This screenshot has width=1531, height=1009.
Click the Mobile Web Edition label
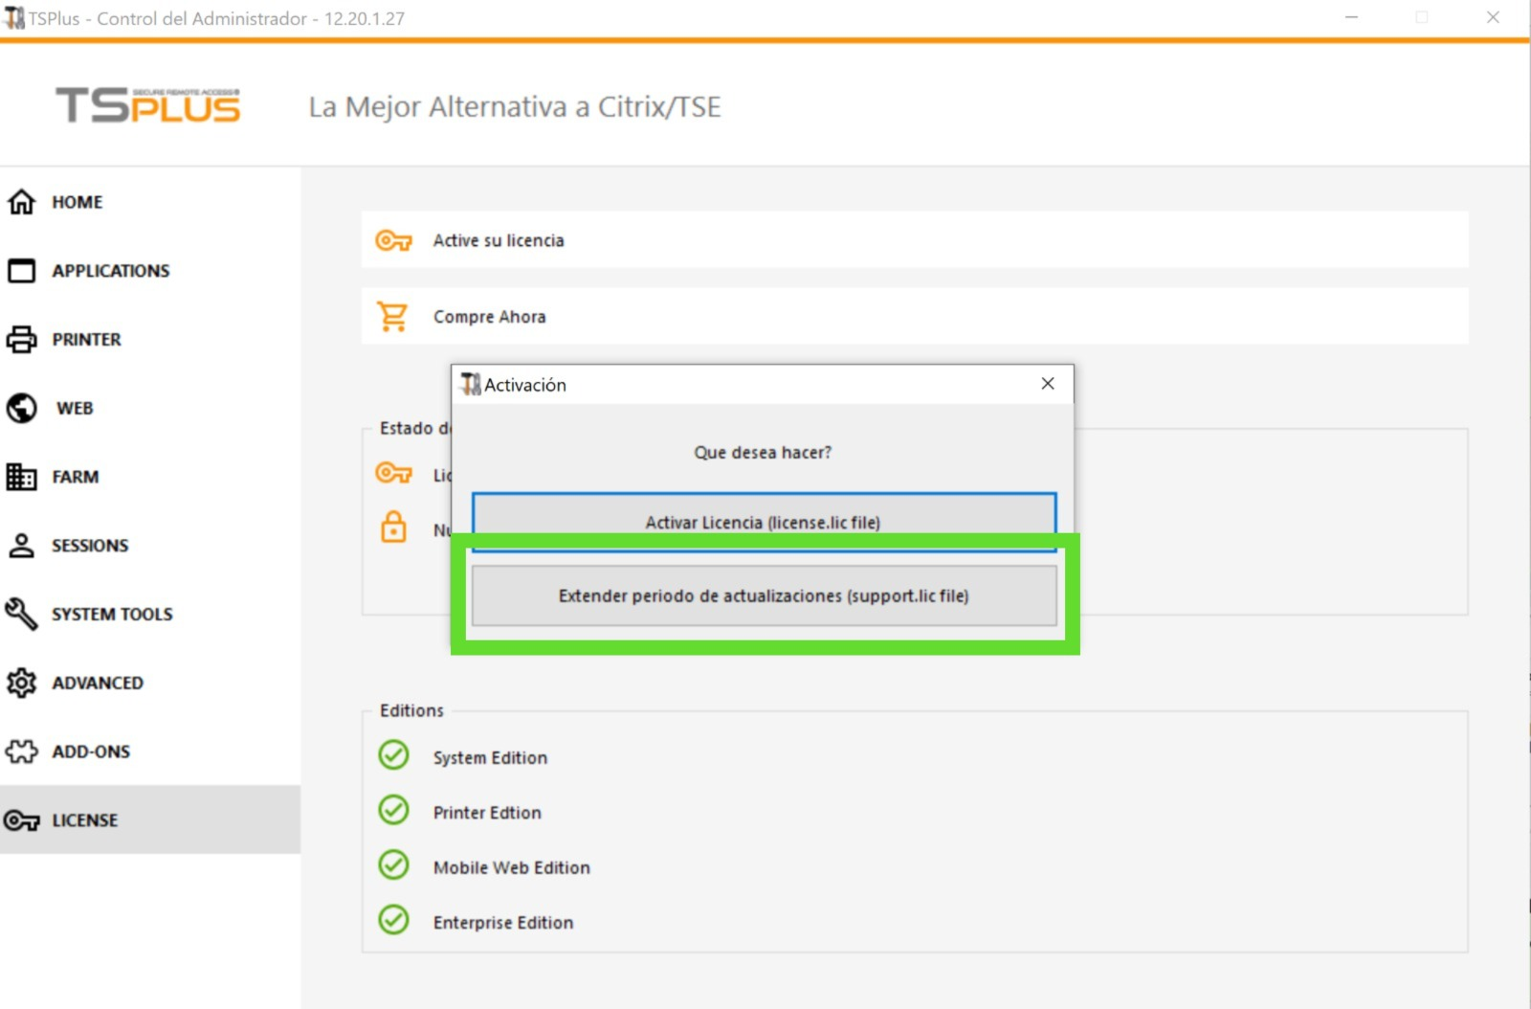click(512, 867)
